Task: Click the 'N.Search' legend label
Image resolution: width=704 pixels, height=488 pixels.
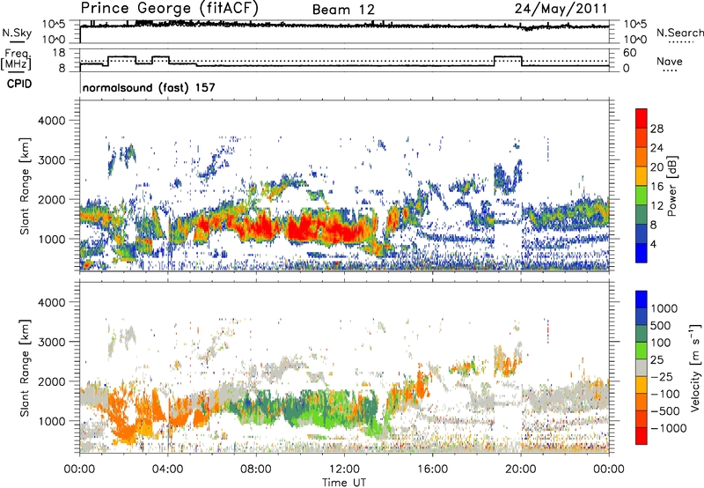Action: [x=679, y=33]
